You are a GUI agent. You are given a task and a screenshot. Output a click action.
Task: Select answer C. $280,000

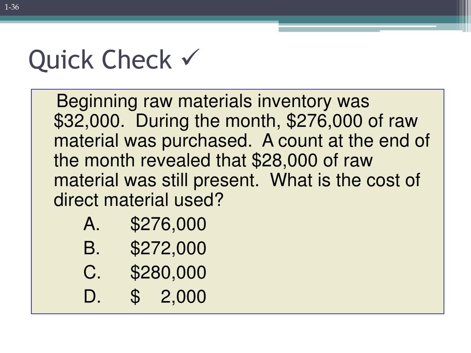[145, 272]
